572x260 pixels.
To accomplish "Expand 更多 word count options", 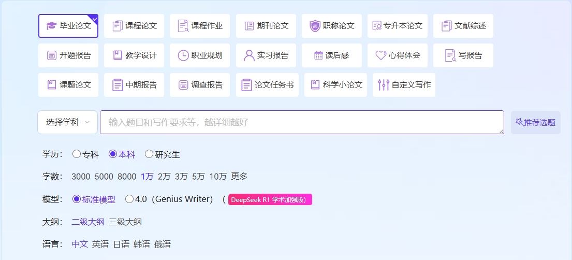I will [239, 177].
